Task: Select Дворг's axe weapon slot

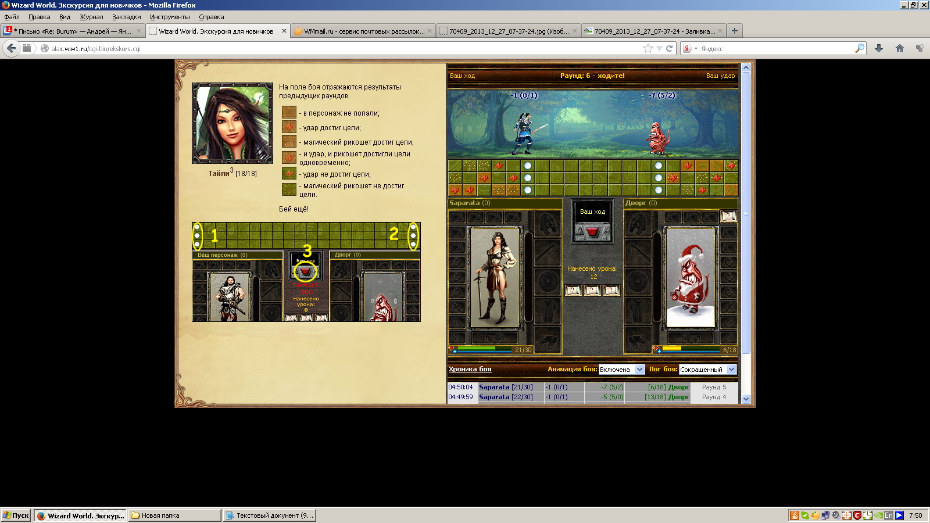Action: pyautogui.click(x=638, y=253)
